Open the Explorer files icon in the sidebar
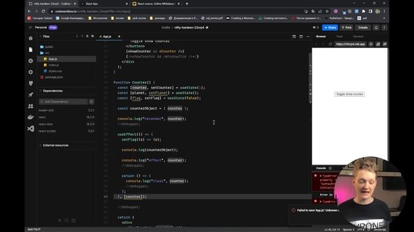 point(30,50)
